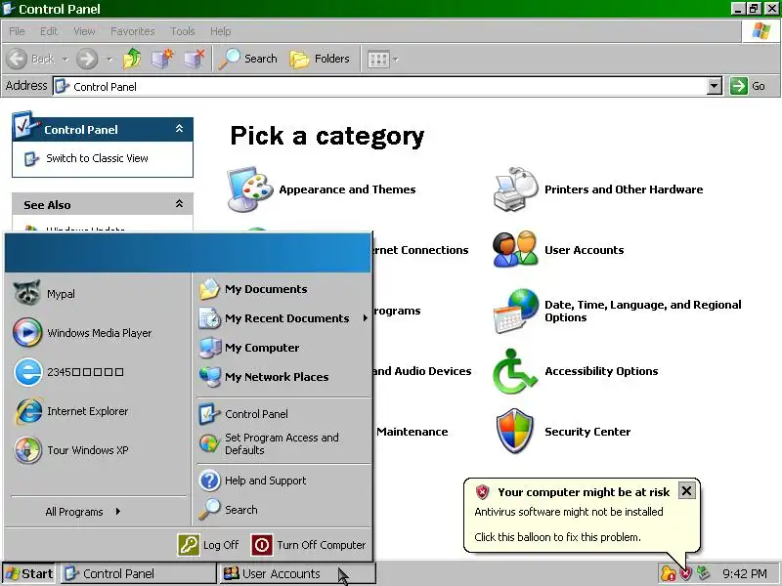Open Printers and Other Hardware icon
The height and width of the screenshot is (586, 782).
[516, 189]
